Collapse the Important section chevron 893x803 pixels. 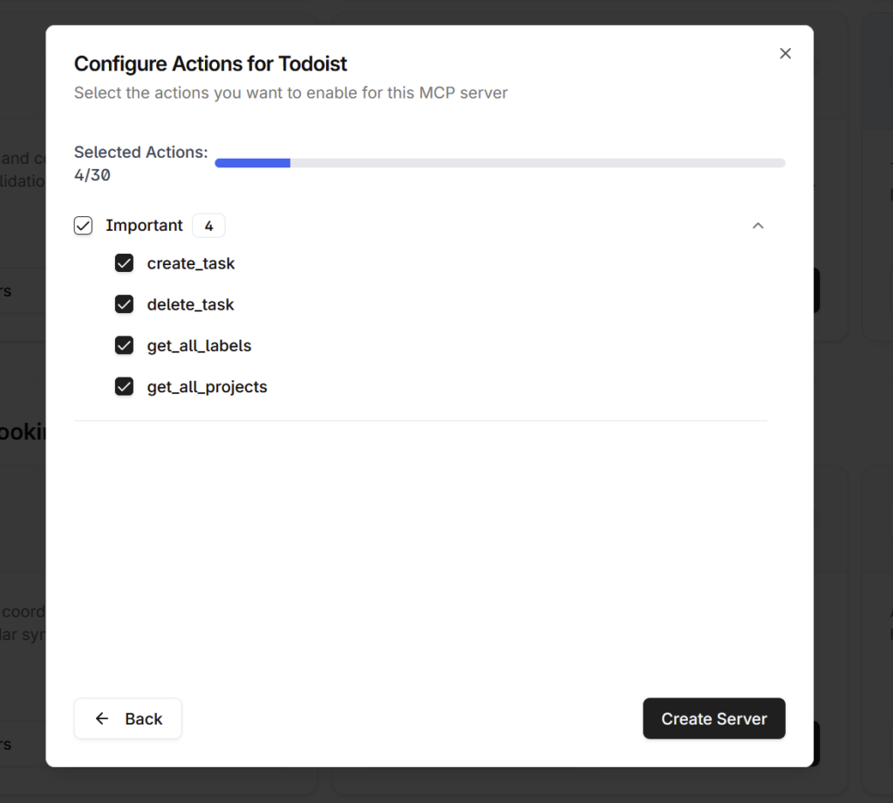758,226
